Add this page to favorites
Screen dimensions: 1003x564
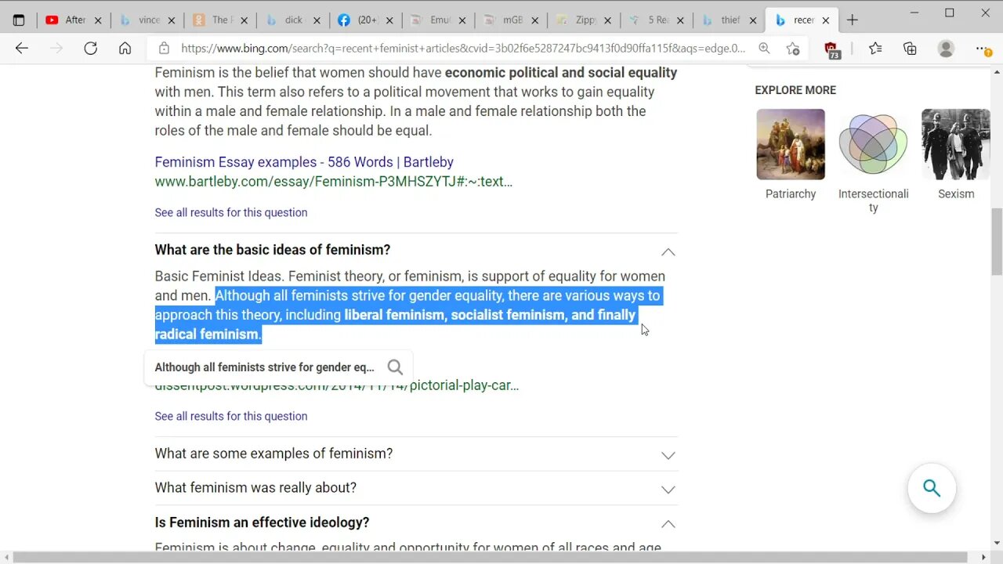(x=793, y=49)
